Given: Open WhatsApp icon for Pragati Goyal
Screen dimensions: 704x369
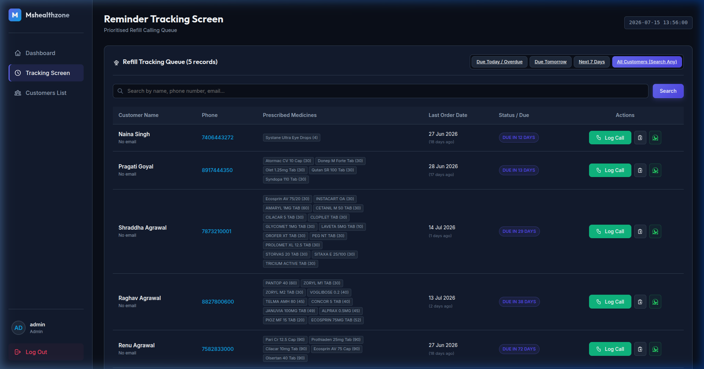Looking at the screenshot, I should (x=655, y=170).
